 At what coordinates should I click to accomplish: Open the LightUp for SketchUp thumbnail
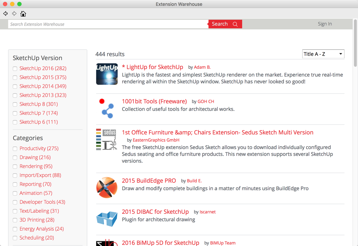click(x=107, y=74)
